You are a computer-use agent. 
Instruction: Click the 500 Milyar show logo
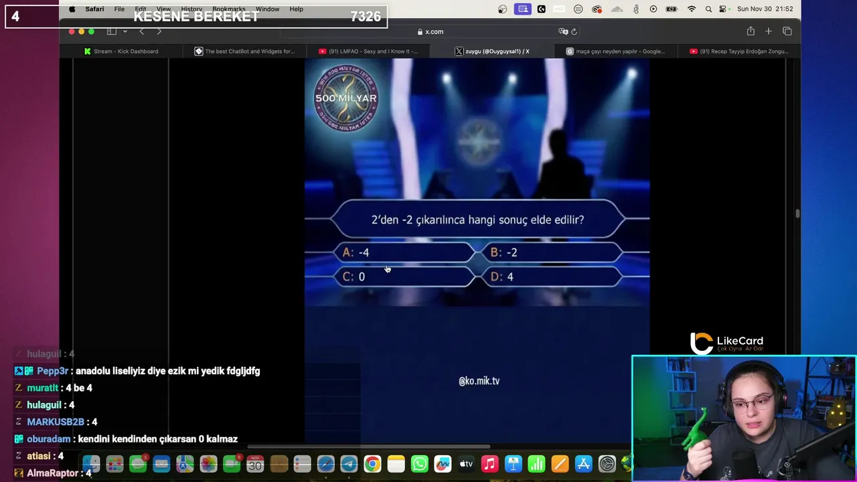(346, 98)
